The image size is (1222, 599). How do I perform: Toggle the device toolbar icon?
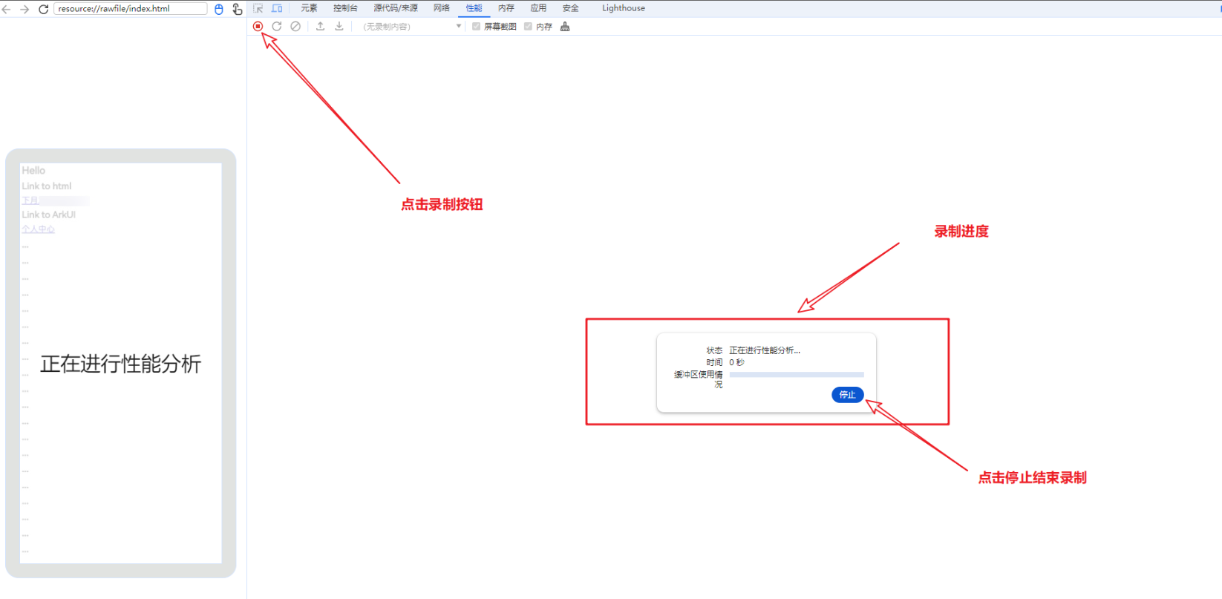(x=277, y=8)
